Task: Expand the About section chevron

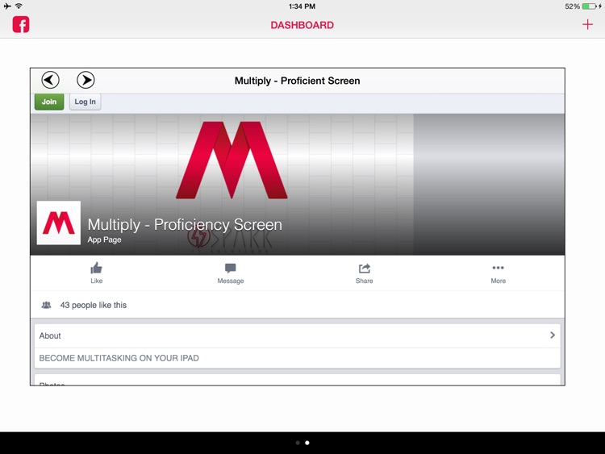Action: [552, 335]
